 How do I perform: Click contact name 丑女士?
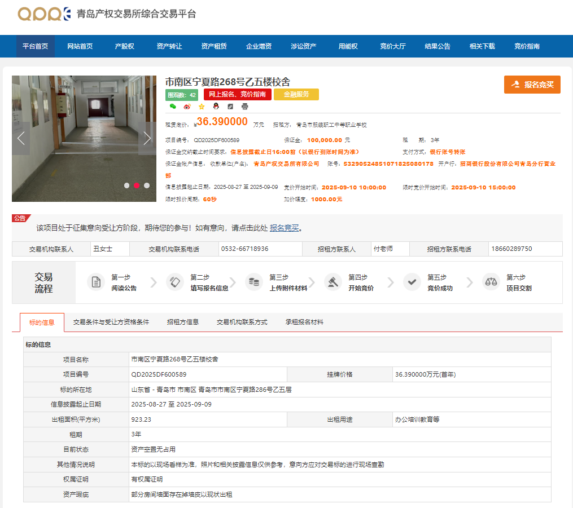103,249
